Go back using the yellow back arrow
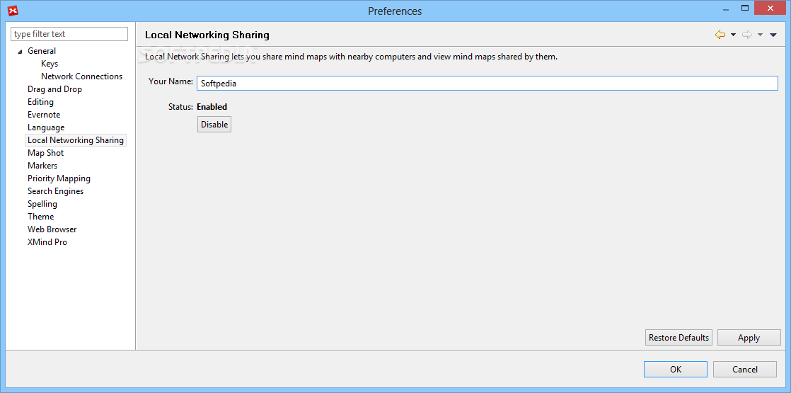This screenshot has width=791, height=393. 720,35
